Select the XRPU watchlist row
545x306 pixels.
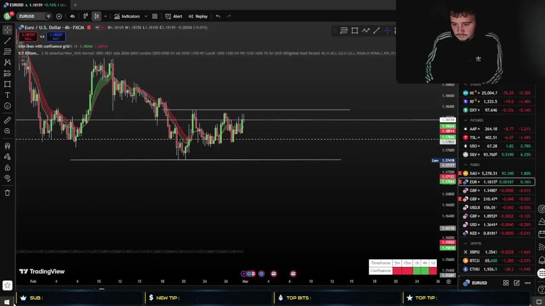coord(497,252)
